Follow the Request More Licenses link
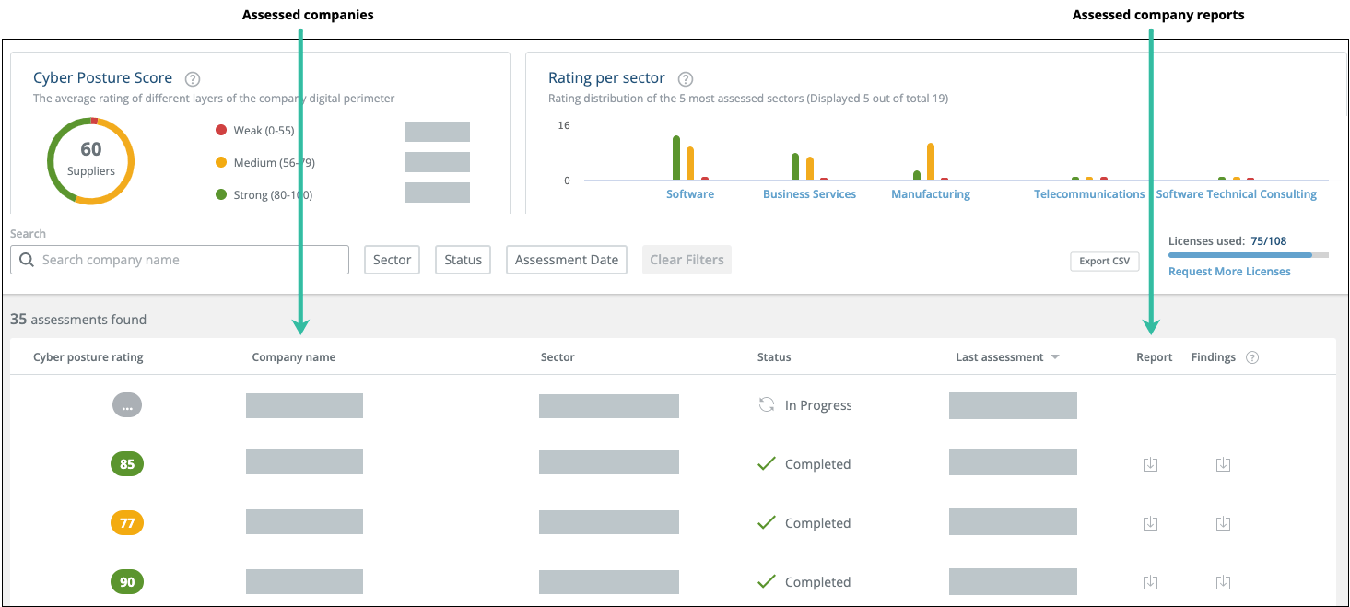This screenshot has width=1350, height=607. (x=1229, y=272)
